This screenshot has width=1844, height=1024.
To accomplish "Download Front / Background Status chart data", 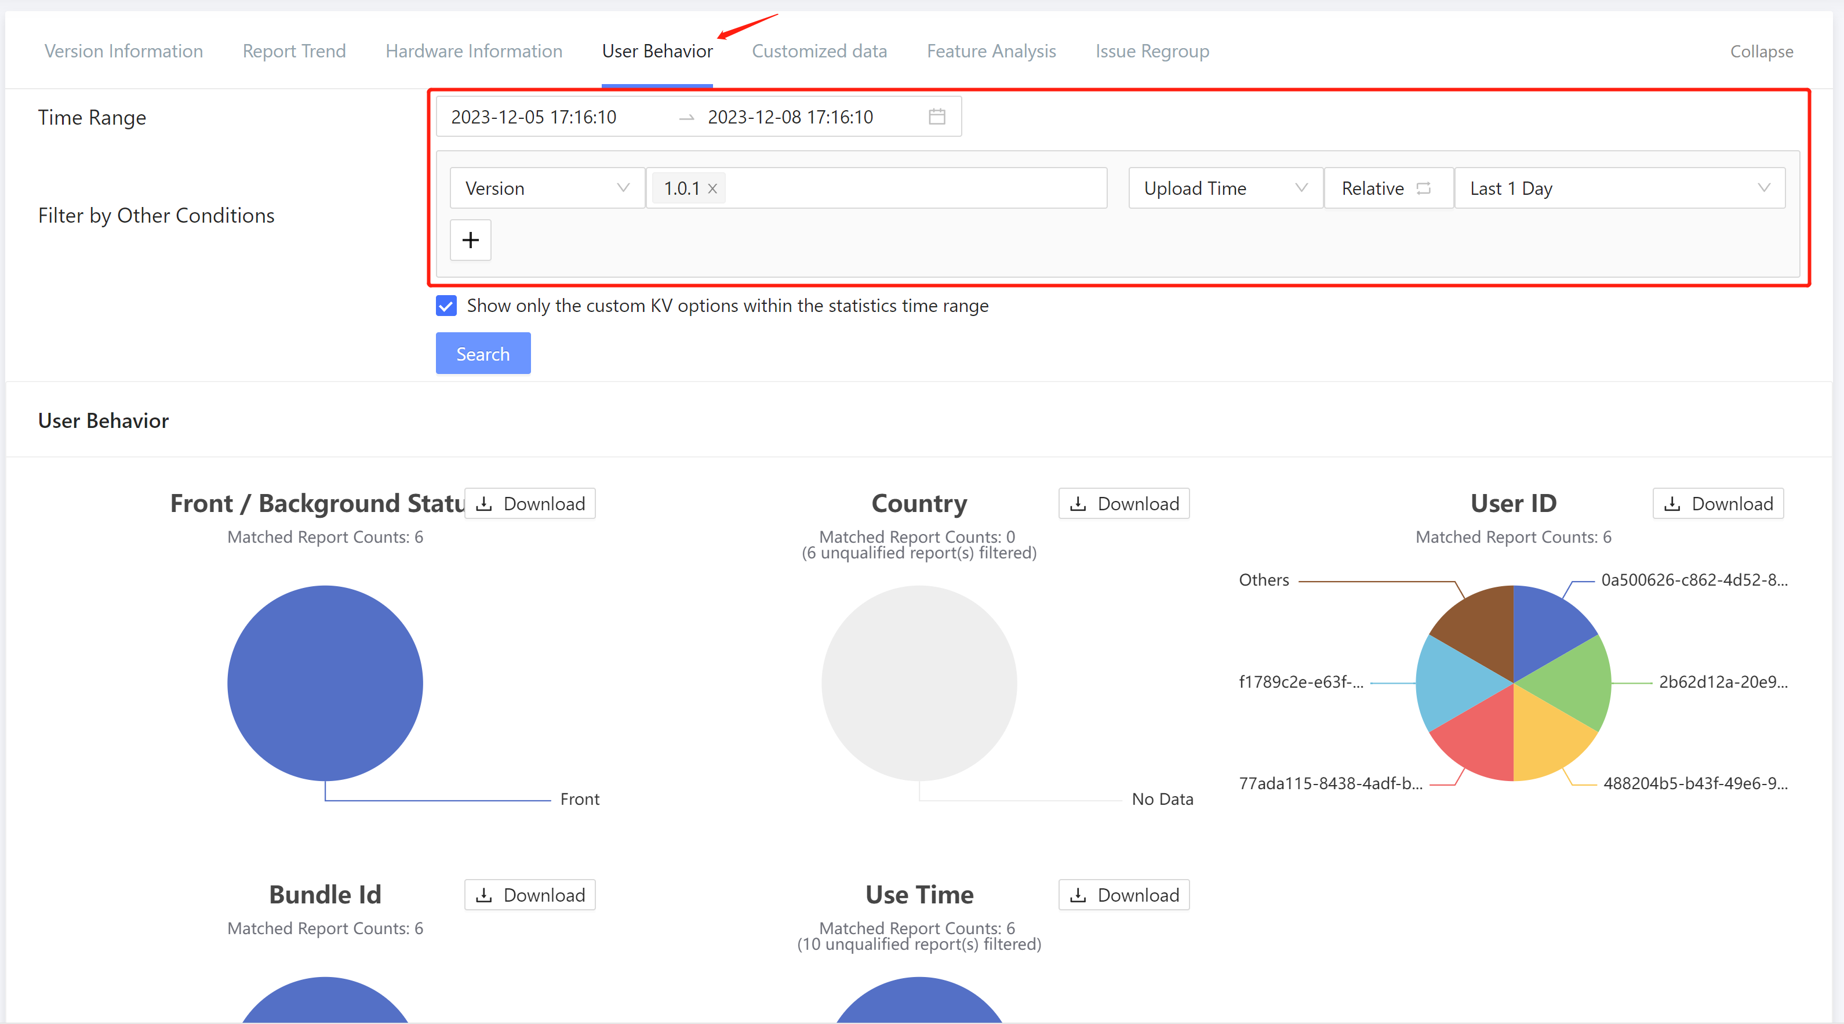I will pyautogui.click(x=530, y=503).
